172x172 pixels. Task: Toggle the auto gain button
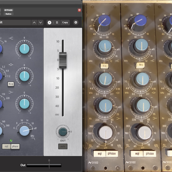click(x=63, y=146)
